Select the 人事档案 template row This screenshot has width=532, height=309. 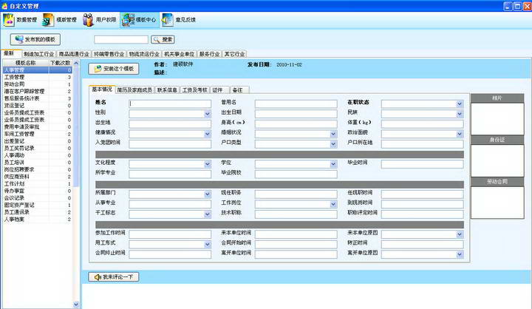pos(38,220)
